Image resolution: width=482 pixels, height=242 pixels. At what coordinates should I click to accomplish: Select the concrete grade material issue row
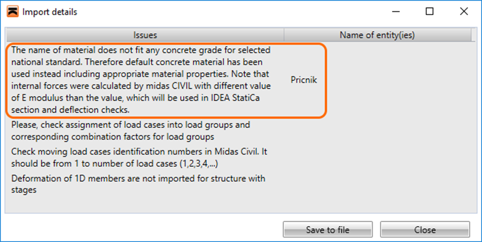(142, 80)
